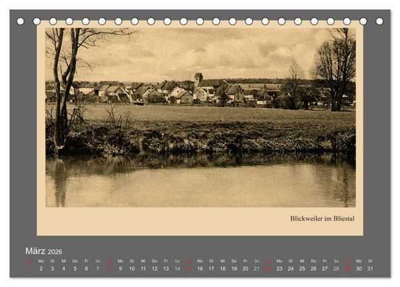
Task: Select red Sunday date 15
Action: tap(189, 268)
